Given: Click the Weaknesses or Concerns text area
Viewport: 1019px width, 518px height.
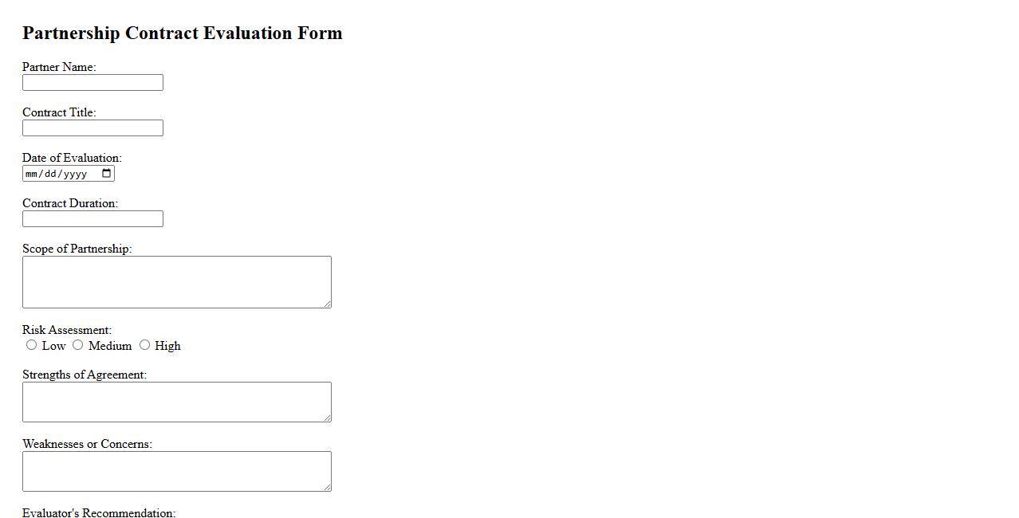Looking at the screenshot, I should coord(176,471).
